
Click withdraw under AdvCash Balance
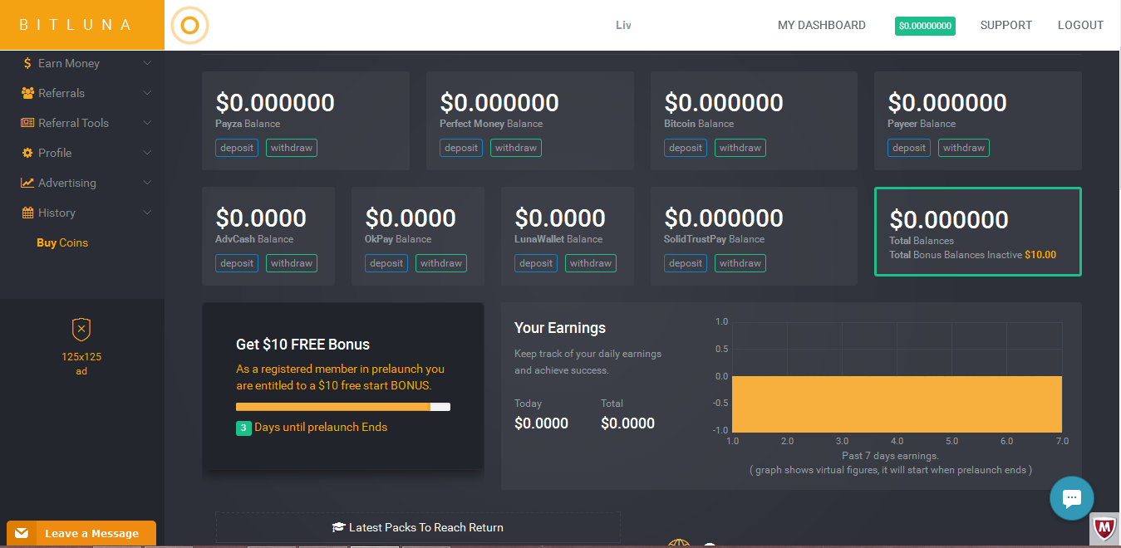tap(292, 263)
